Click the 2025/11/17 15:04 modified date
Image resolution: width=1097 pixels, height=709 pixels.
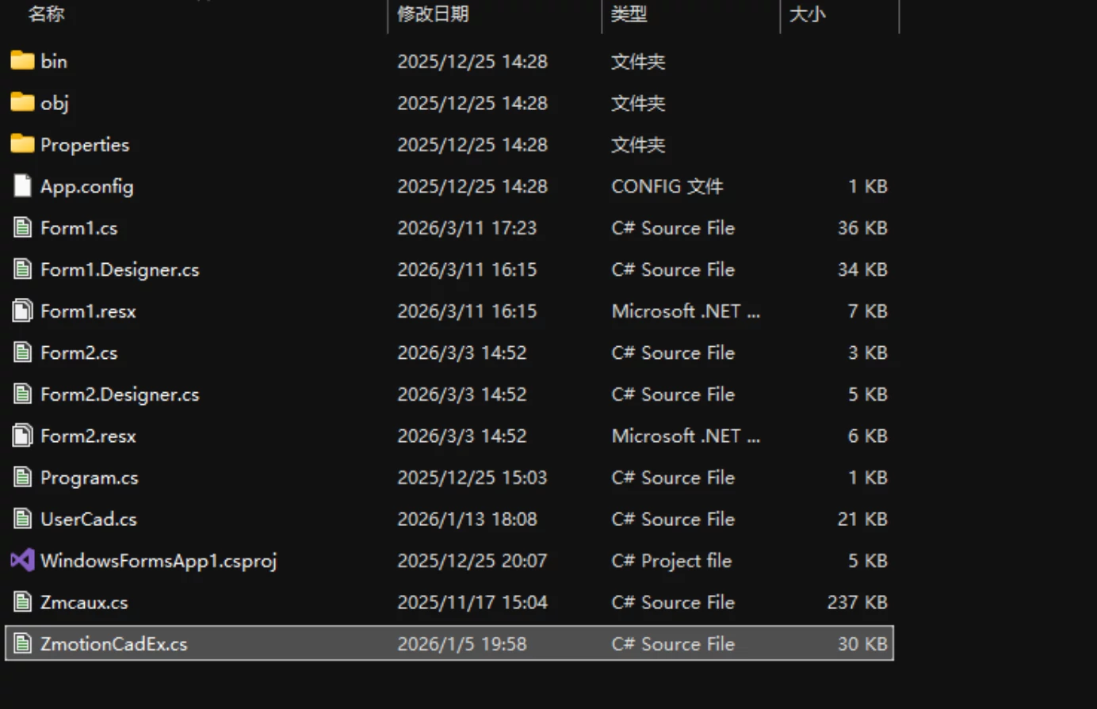472,602
